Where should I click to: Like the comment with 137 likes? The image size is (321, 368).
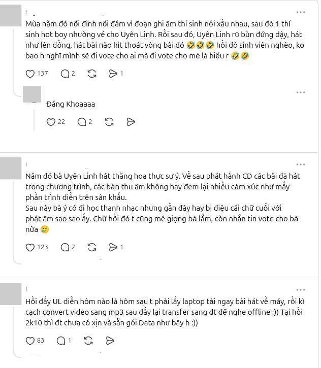[x=30, y=74]
